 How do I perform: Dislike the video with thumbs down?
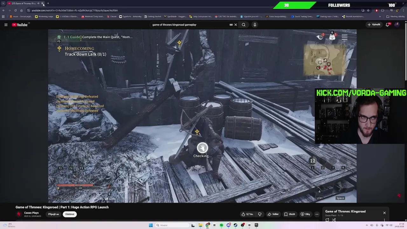click(260, 214)
